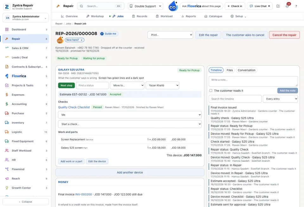
Task: Click the 'Write a note...' text area
Action: click(x=253, y=81)
